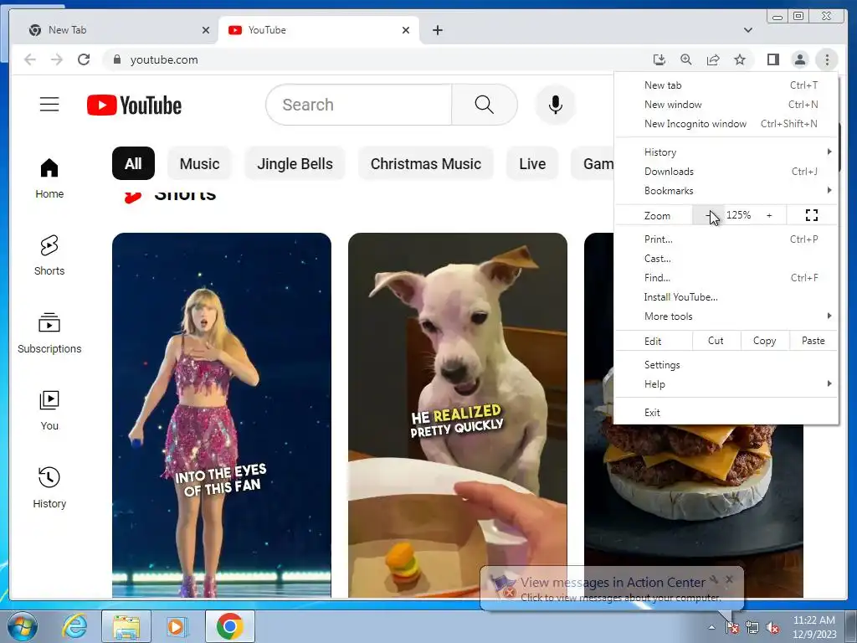Select the Live filter chip

(532, 163)
